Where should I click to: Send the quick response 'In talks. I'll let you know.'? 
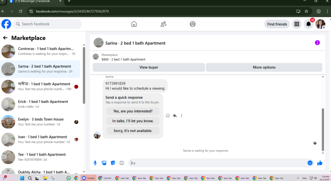coord(133,121)
